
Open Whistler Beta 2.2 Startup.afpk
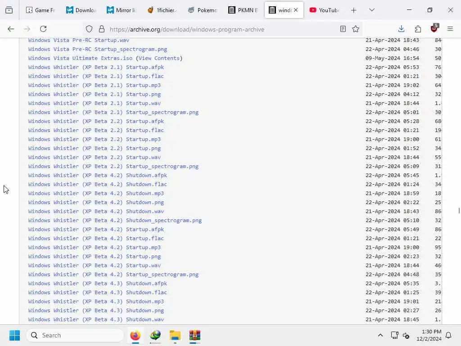tap(96, 121)
